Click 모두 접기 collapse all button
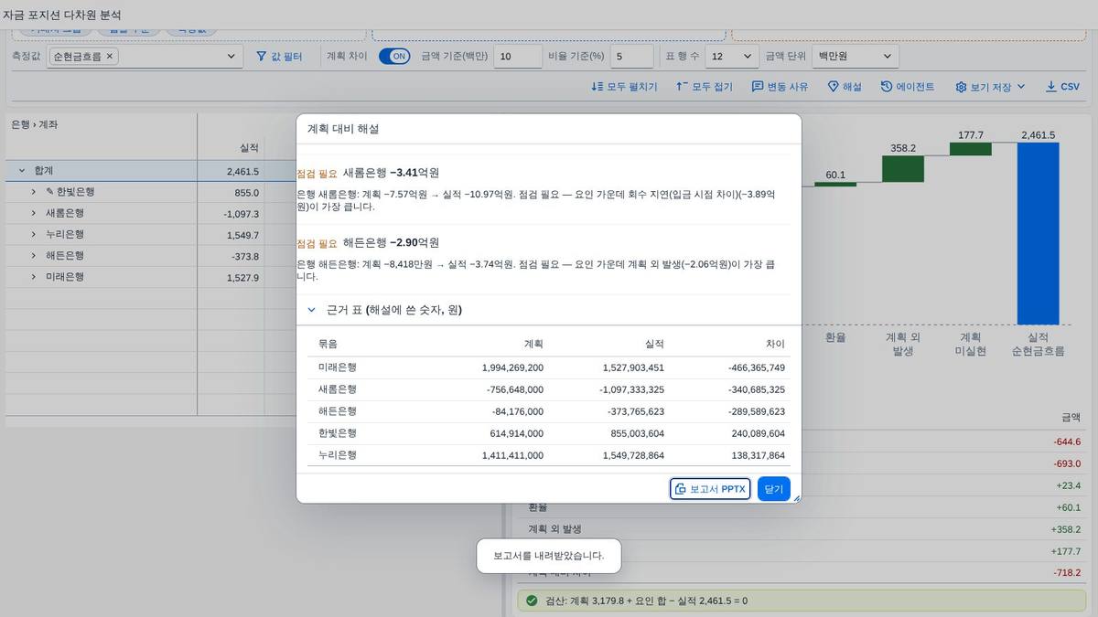Screen dimensions: 1098x617 tap(704, 87)
